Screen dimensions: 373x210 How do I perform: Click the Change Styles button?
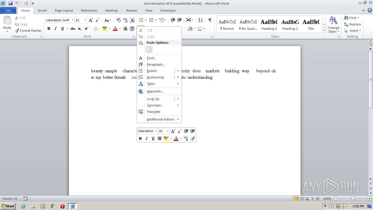[x=334, y=24]
